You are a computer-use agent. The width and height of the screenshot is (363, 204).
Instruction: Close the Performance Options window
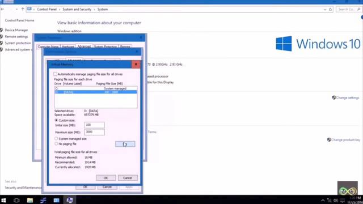137,52
